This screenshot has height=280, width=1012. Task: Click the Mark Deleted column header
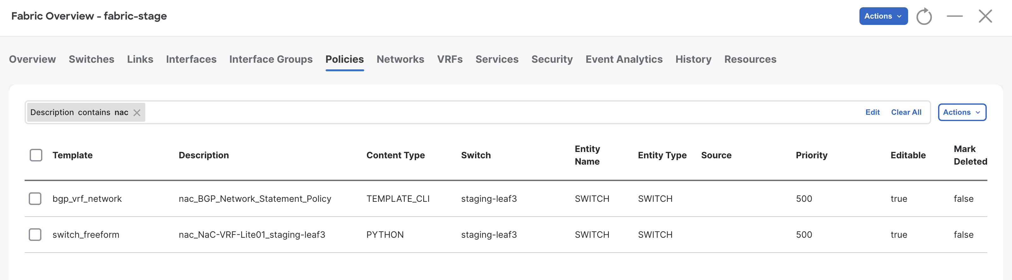[970, 155]
